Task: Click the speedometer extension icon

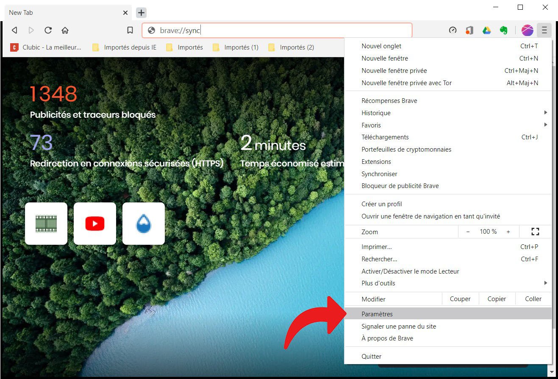Action: (453, 30)
